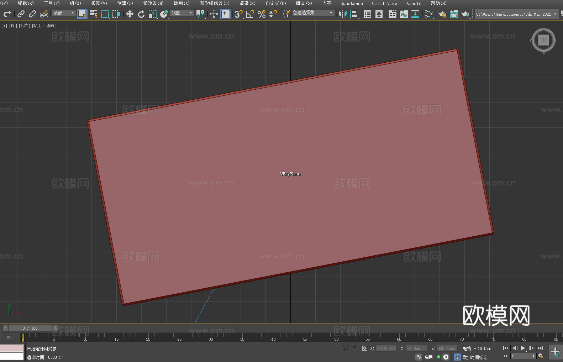This screenshot has width=563, height=362.
Task: Open the project path dropdown
Action: click(x=517, y=14)
